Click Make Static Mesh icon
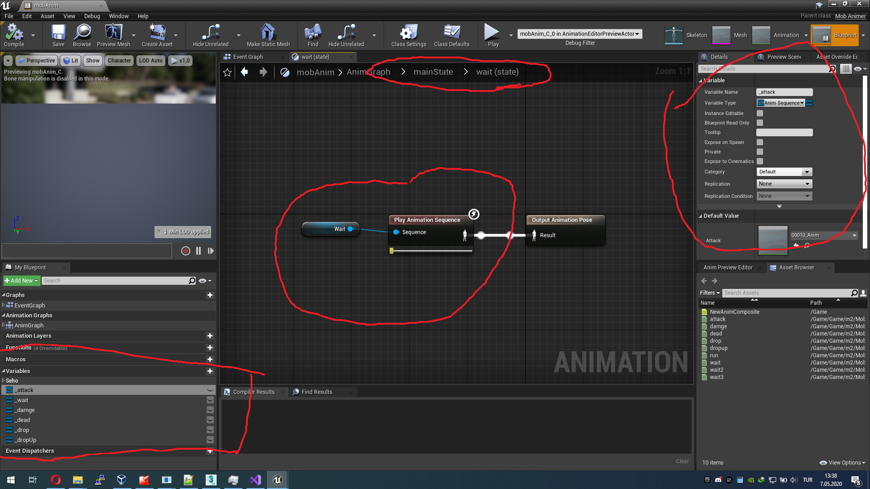Viewport: 870px width, 489px height. [268, 35]
